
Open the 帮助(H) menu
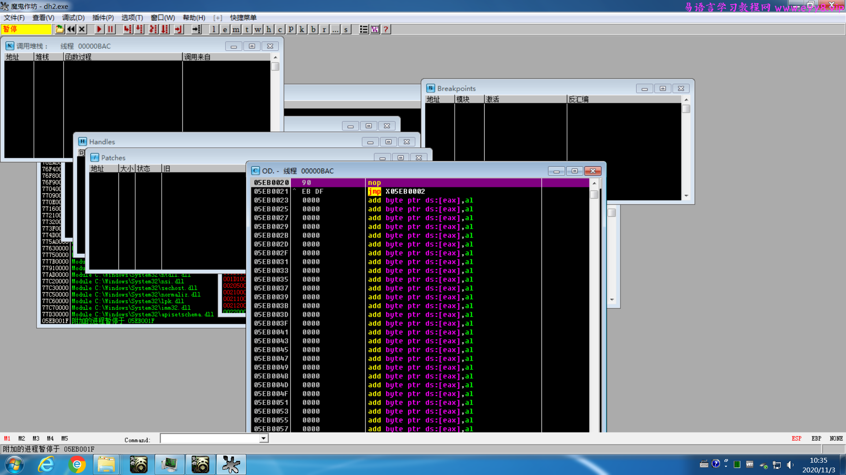[x=194, y=18]
